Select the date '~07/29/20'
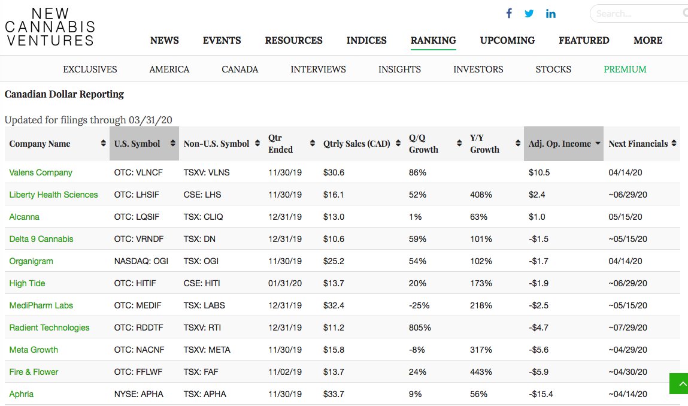The image size is (688, 406). [x=628, y=328]
